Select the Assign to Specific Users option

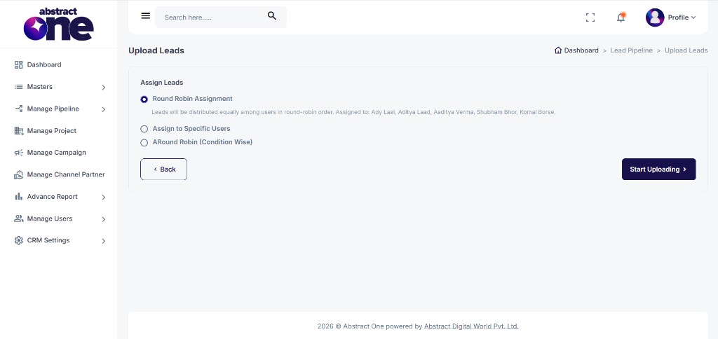(144, 129)
